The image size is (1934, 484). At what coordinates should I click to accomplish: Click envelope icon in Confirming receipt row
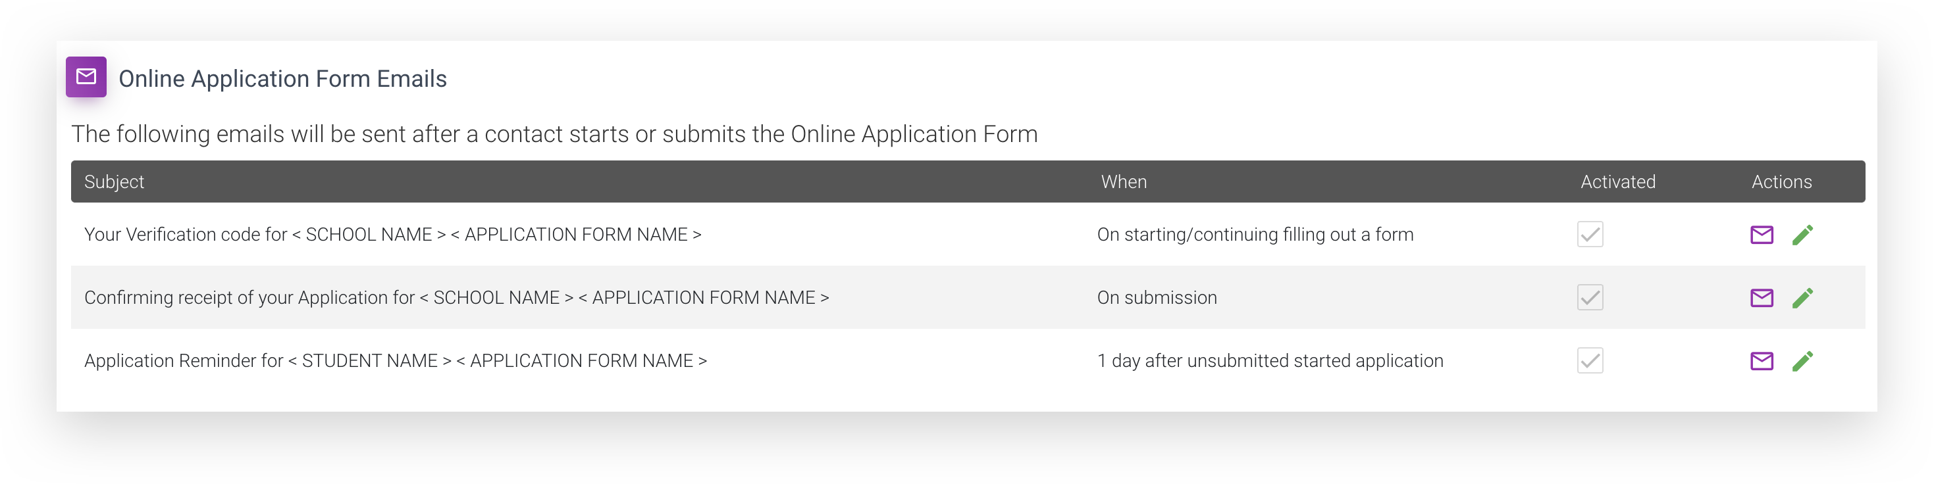(1762, 298)
